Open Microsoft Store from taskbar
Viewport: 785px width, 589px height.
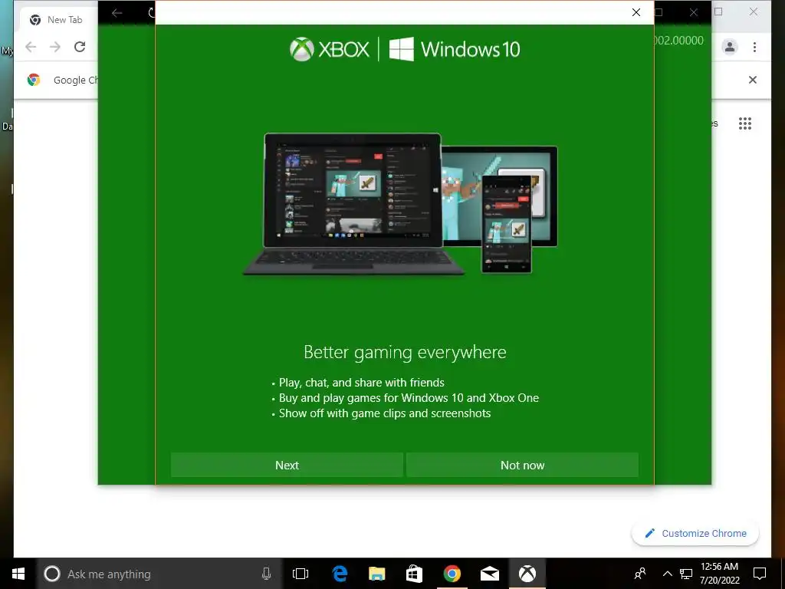(x=414, y=574)
